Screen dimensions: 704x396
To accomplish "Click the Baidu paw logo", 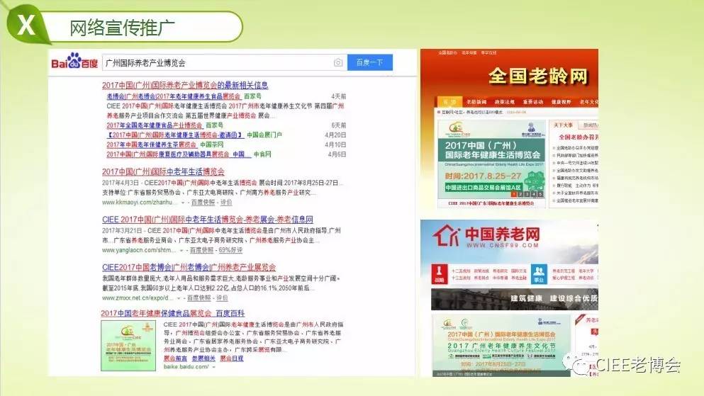I will coord(74,61).
